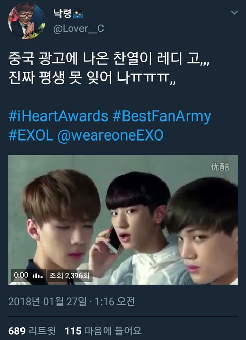The height and width of the screenshot is (340, 246).
Task: Play the embedded video thumbnail
Action: (123, 219)
